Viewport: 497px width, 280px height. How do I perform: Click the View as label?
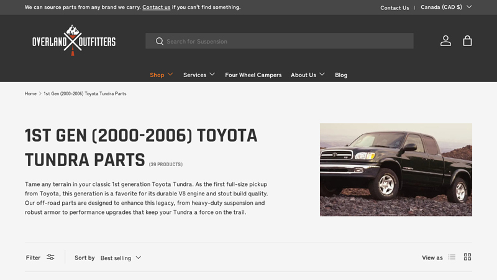point(432,258)
